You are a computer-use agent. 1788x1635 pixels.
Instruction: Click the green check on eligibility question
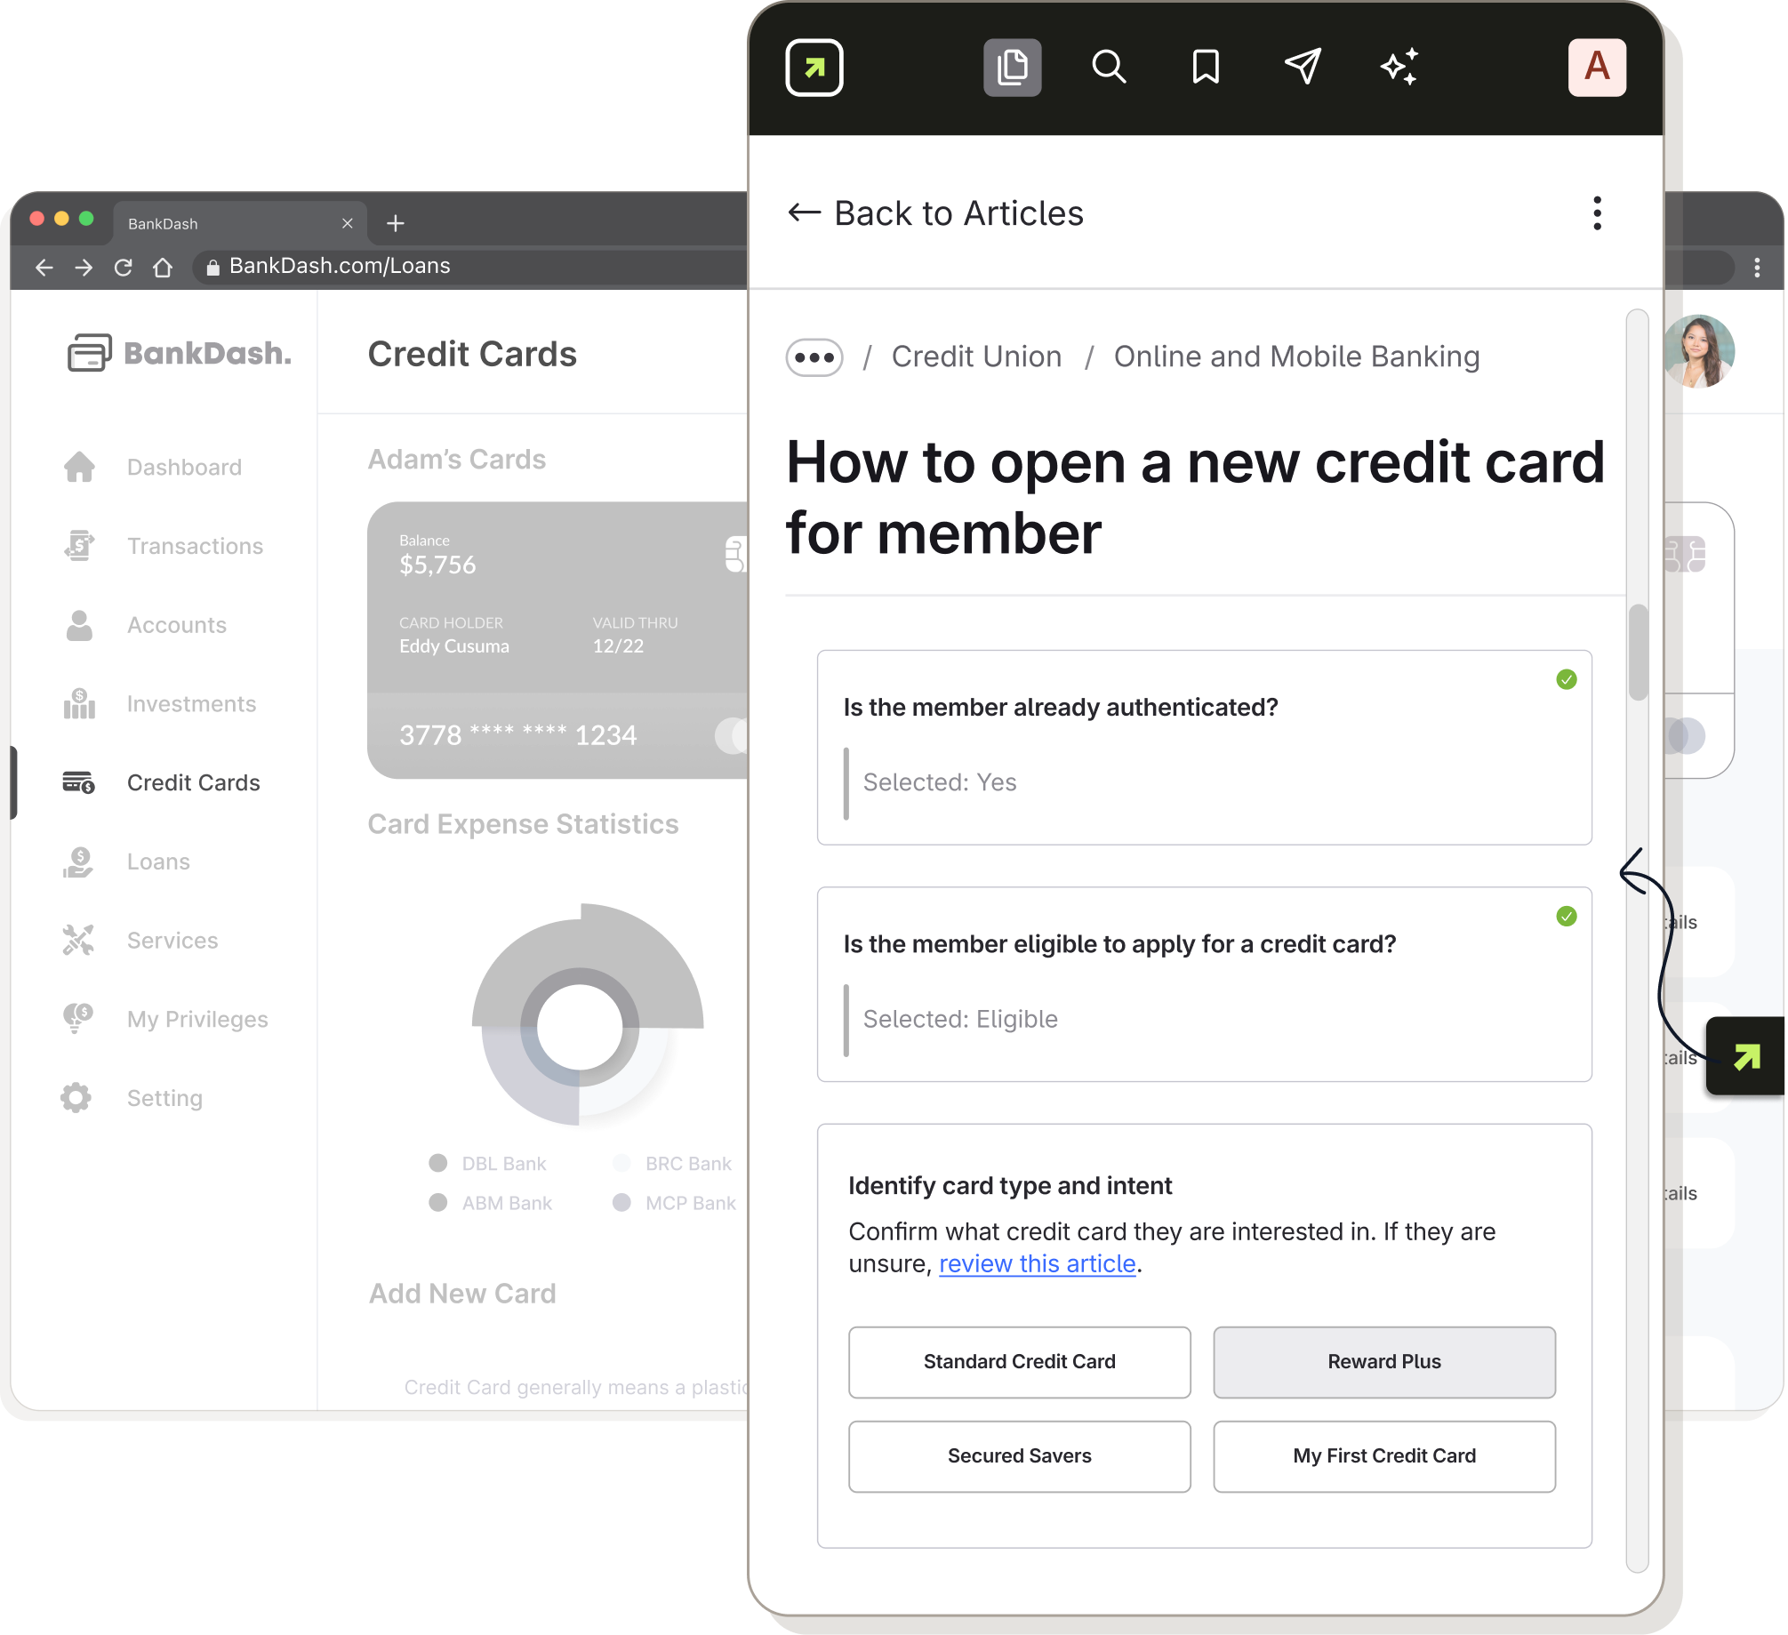pyautogui.click(x=1566, y=917)
